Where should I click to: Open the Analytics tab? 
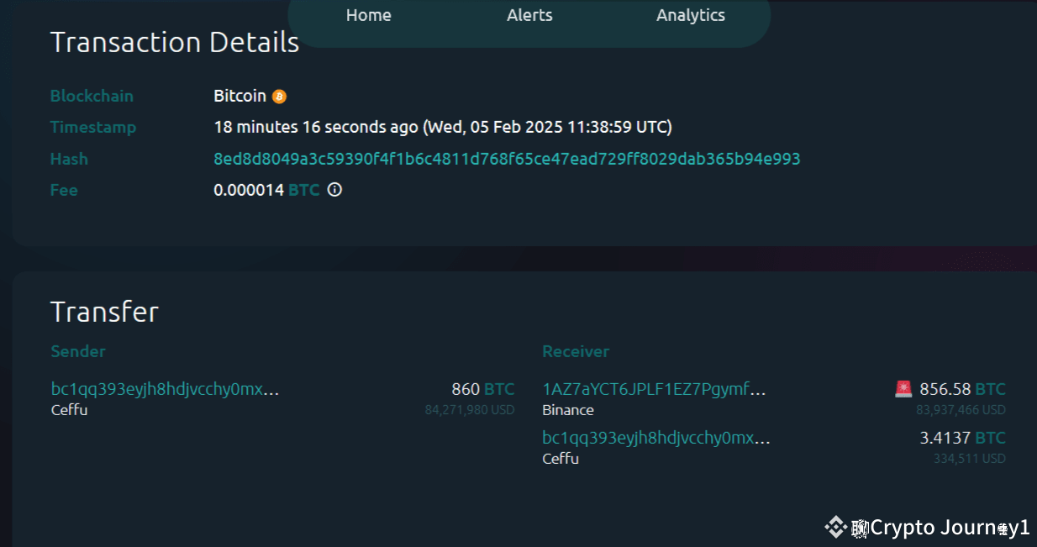[x=690, y=15]
